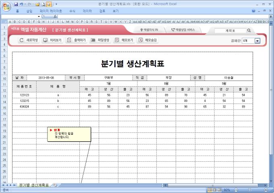This screenshot has width=274, height=193.
Task: Click the Redo arrow icon
Action: 29,4
